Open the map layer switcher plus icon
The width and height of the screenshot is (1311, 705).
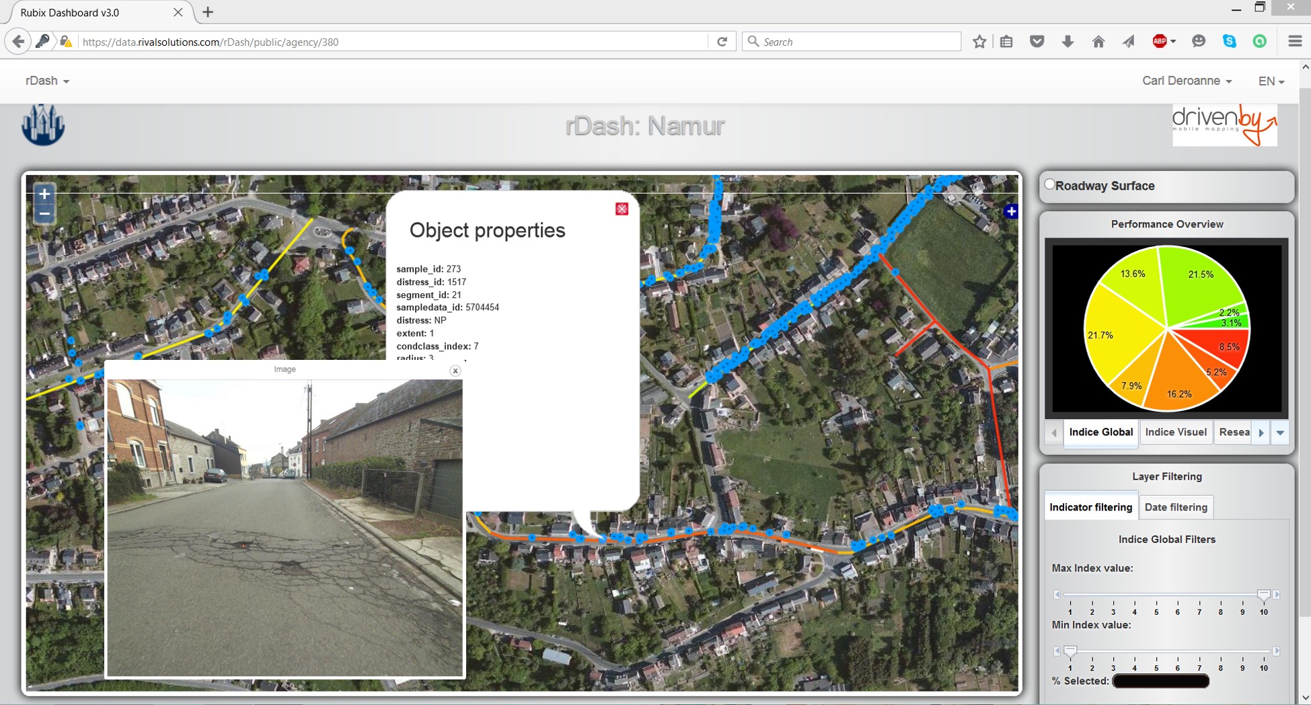[x=1010, y=211]
